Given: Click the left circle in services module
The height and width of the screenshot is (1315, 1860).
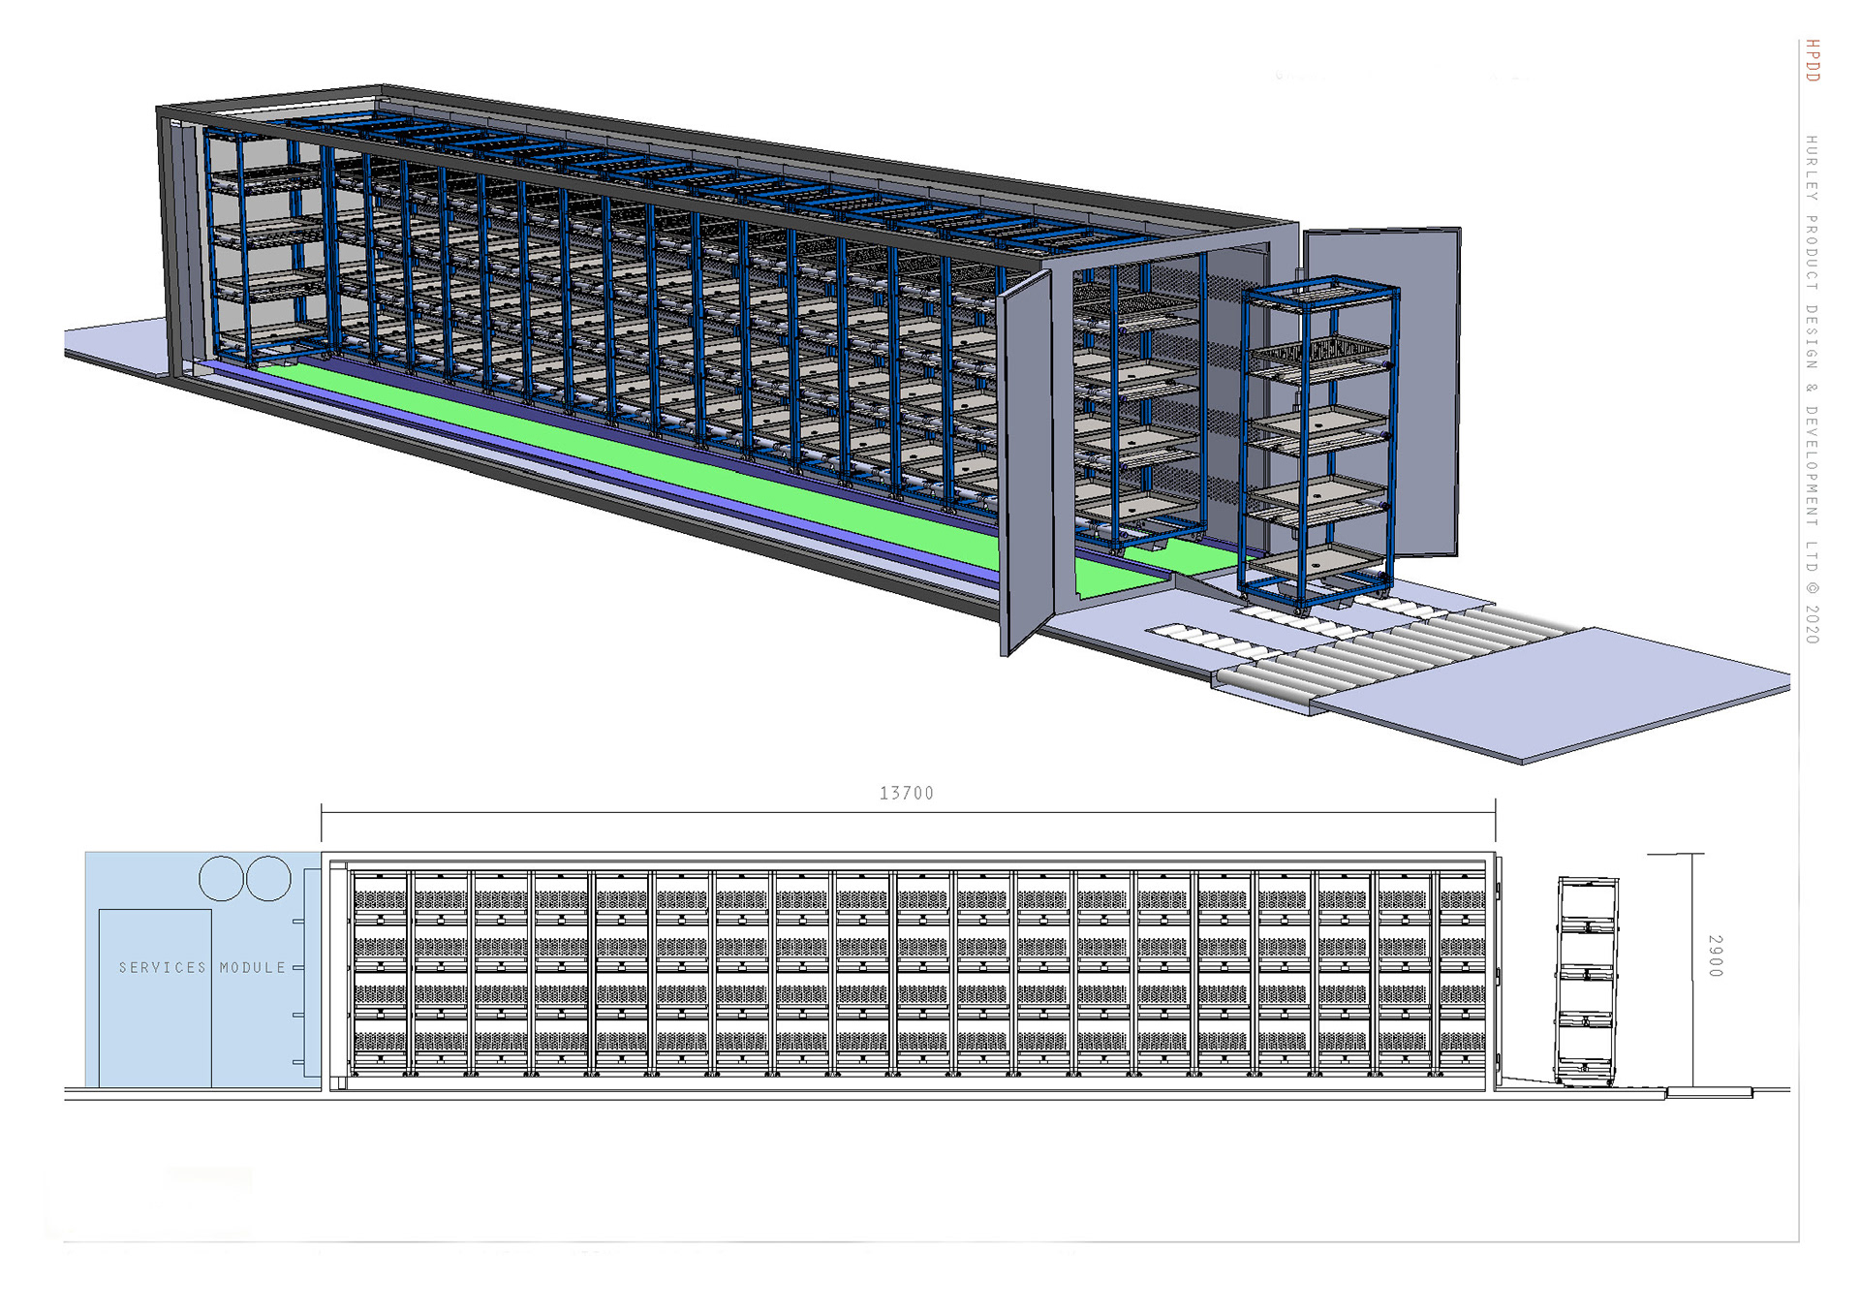Looking at the screenshot, I should (x=221, y=878).
